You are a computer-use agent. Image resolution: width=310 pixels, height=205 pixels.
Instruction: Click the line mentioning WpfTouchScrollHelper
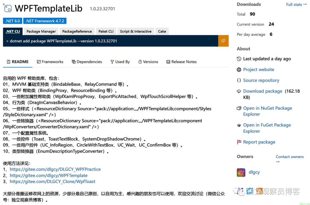100,96
